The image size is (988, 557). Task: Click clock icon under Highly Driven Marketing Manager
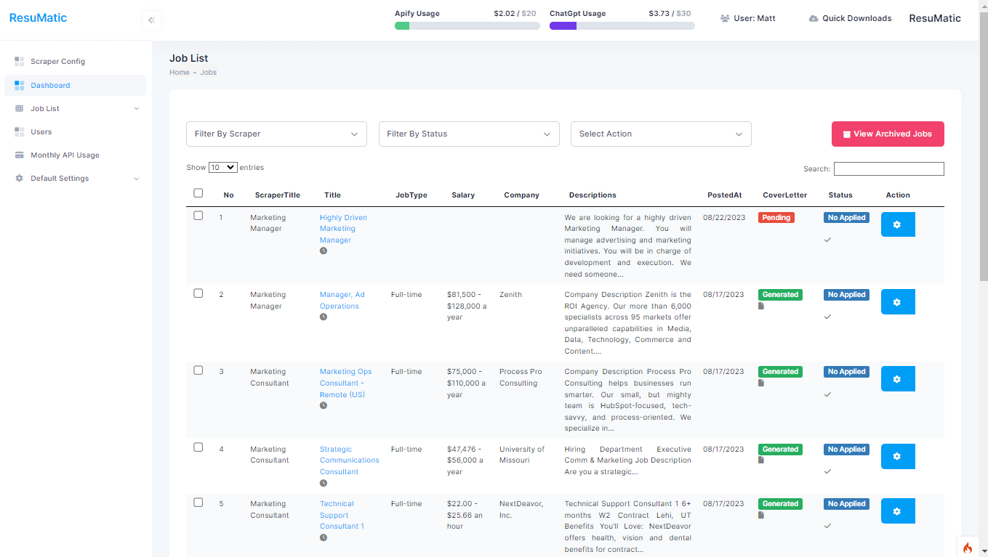tap(324, 251)
